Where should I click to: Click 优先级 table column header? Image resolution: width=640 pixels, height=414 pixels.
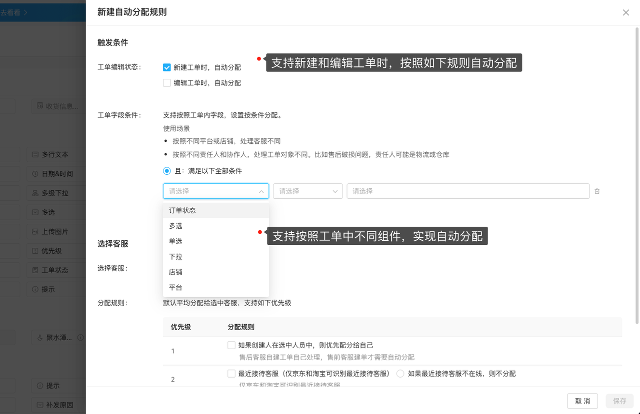180,327
